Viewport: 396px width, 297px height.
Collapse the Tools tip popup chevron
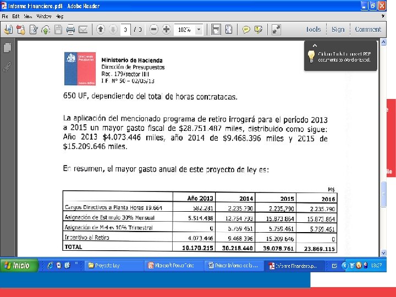[x=315, y=46]
